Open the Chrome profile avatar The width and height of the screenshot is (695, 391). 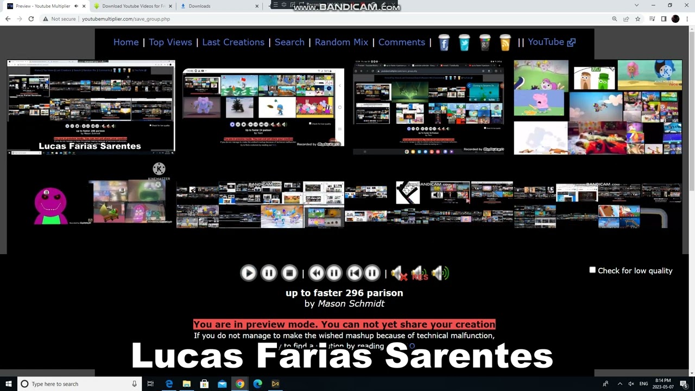point(675,19)
